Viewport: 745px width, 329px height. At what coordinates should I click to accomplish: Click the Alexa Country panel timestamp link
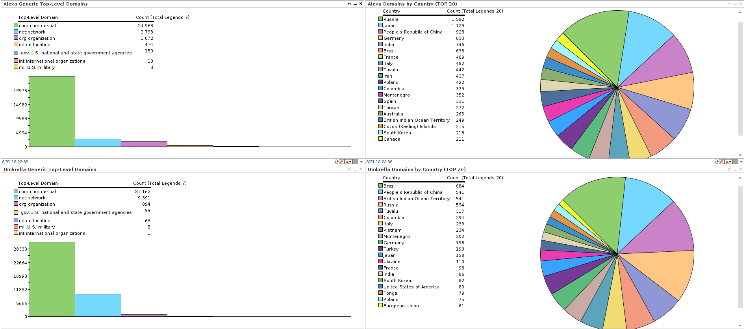(x=379, y=162)
